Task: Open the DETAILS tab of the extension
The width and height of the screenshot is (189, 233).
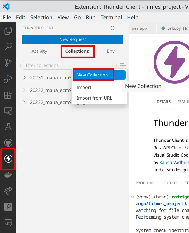Action: click(x=164, y=102)
